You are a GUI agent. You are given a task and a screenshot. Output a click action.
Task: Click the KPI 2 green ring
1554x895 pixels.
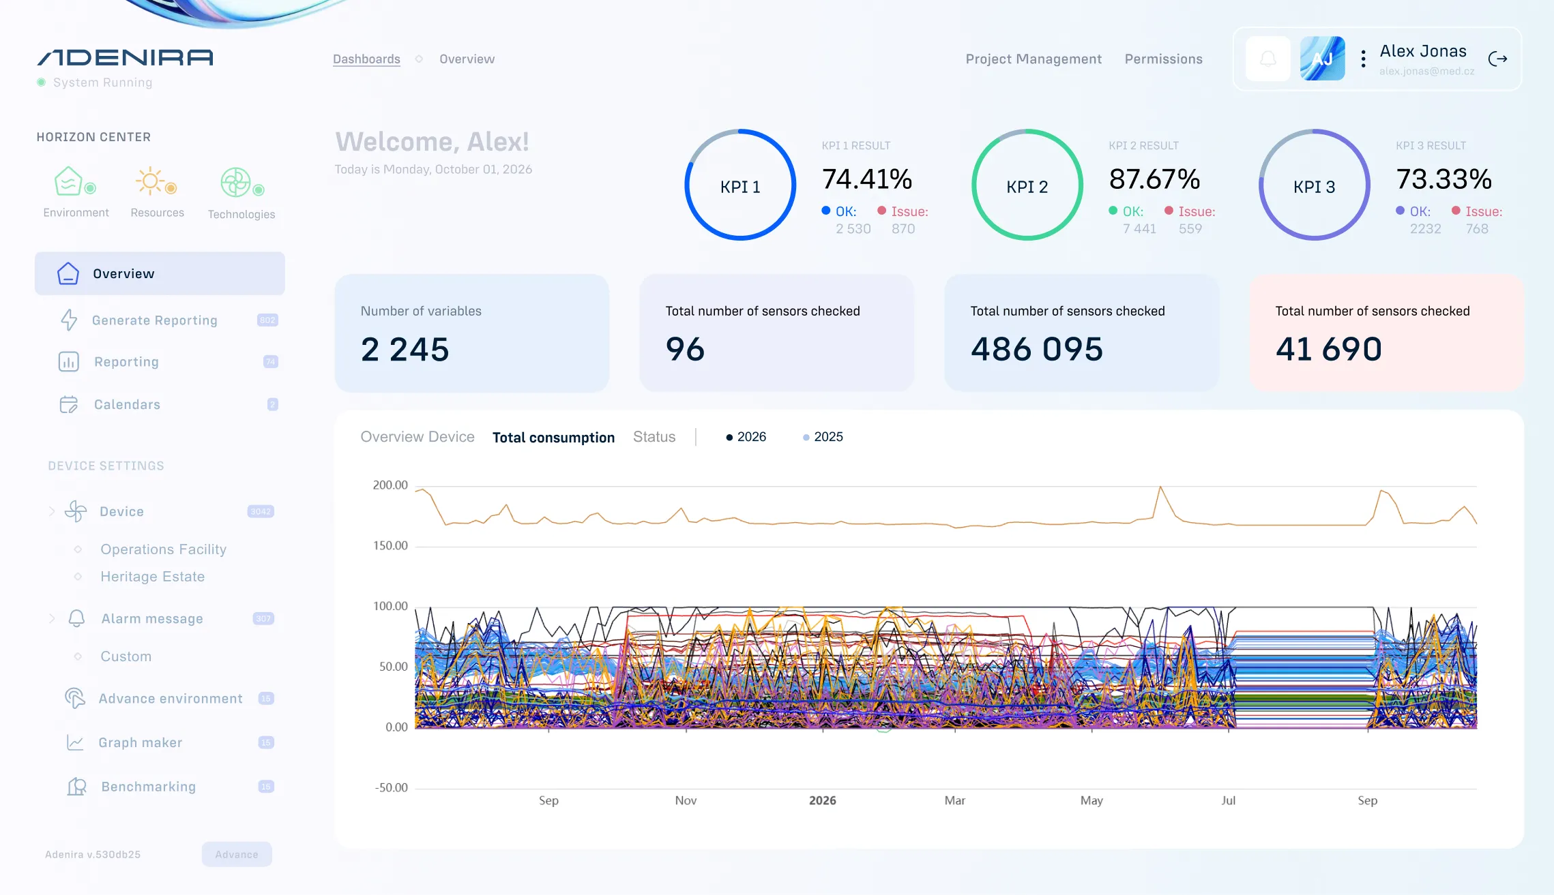pos(1027,185)
